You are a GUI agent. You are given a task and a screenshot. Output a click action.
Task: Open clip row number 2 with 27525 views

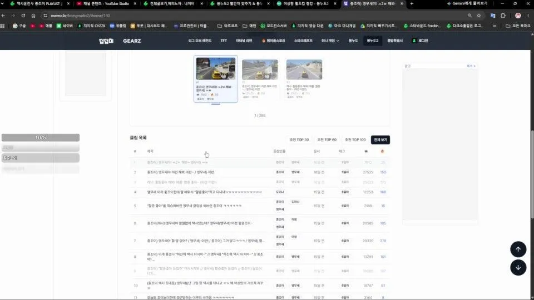(x=260, y=172)
